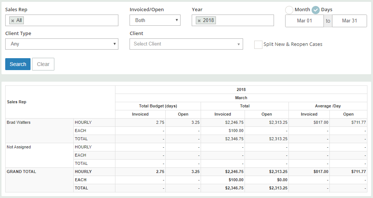Enable Split New & Reopen Cases checkbox
373x198 pixels.
point(258,44)
